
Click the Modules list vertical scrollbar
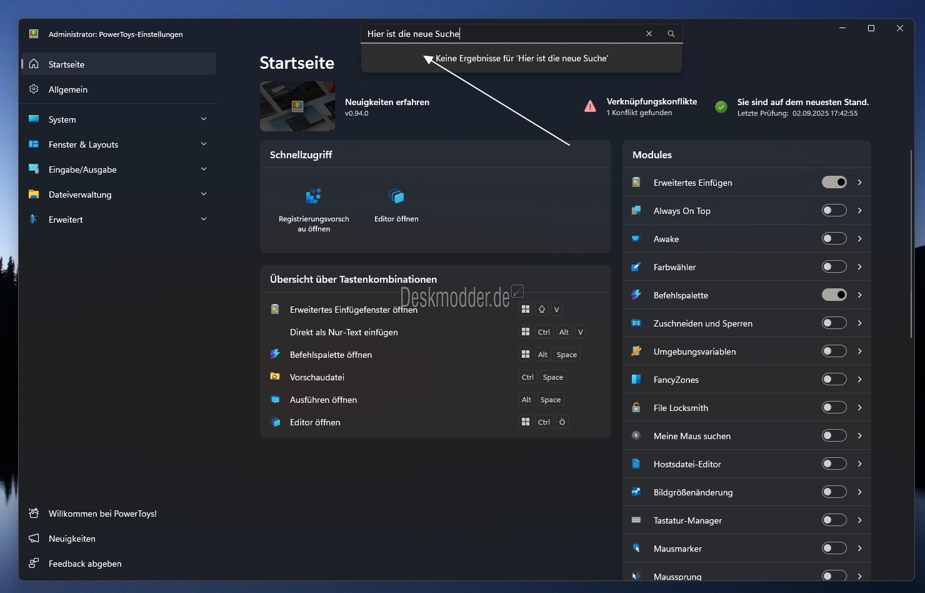911,244
